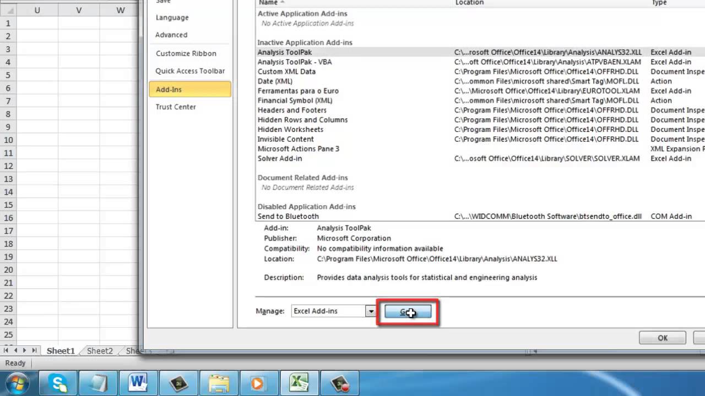The height and width of the screenshot is (396, 705).
Task: Select column W header in the worksheet
Action: tap(120, 10)
